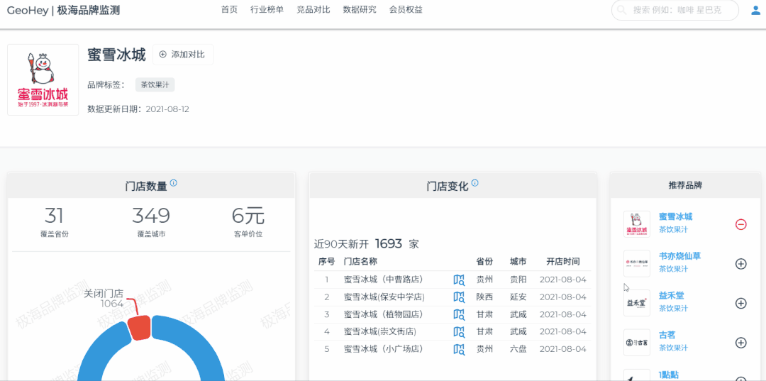The height and width of the screenshot is (381, 766).
Task: Click the 门店名称 column header
Action: (x=360, y=262)
